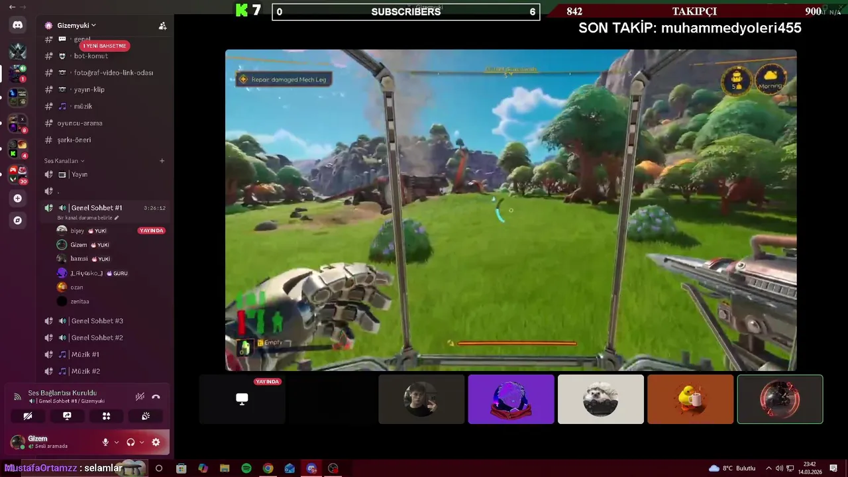
Task: Open server folder with badge 4
Action: click(x=17, y=149)
